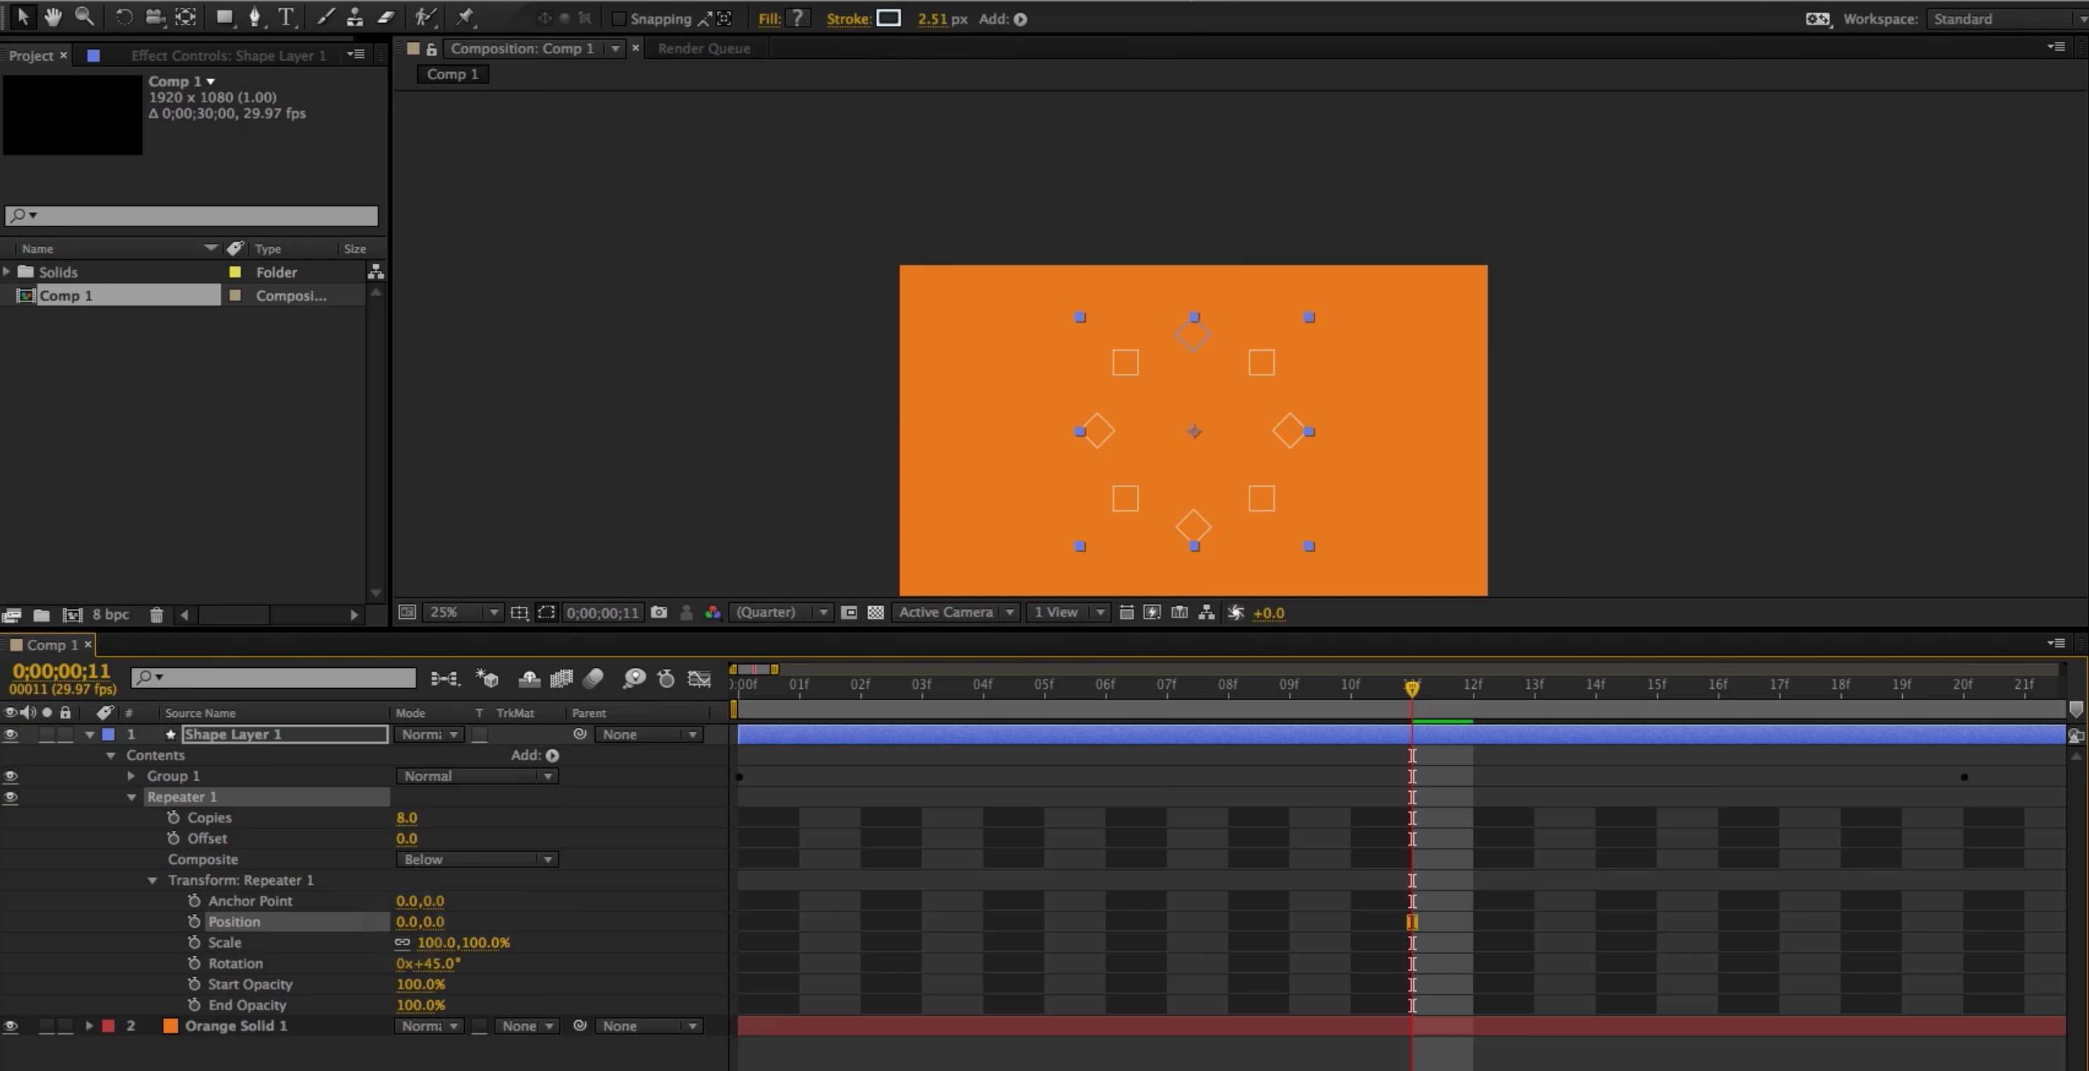Toggle the transparency grid in the viewer

pyautogui.click(x=876, y=613)
